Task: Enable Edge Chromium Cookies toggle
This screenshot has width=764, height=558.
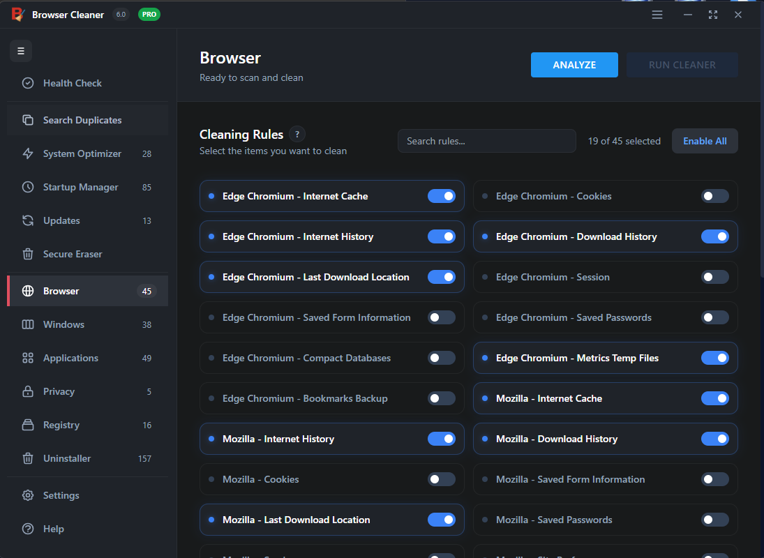Action: (714, 197)
